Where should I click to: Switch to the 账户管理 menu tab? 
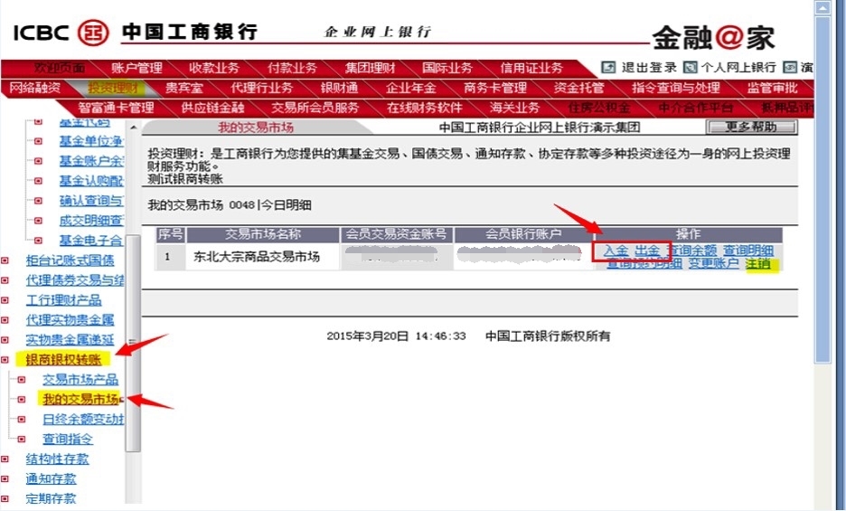(x=136, y=68)
